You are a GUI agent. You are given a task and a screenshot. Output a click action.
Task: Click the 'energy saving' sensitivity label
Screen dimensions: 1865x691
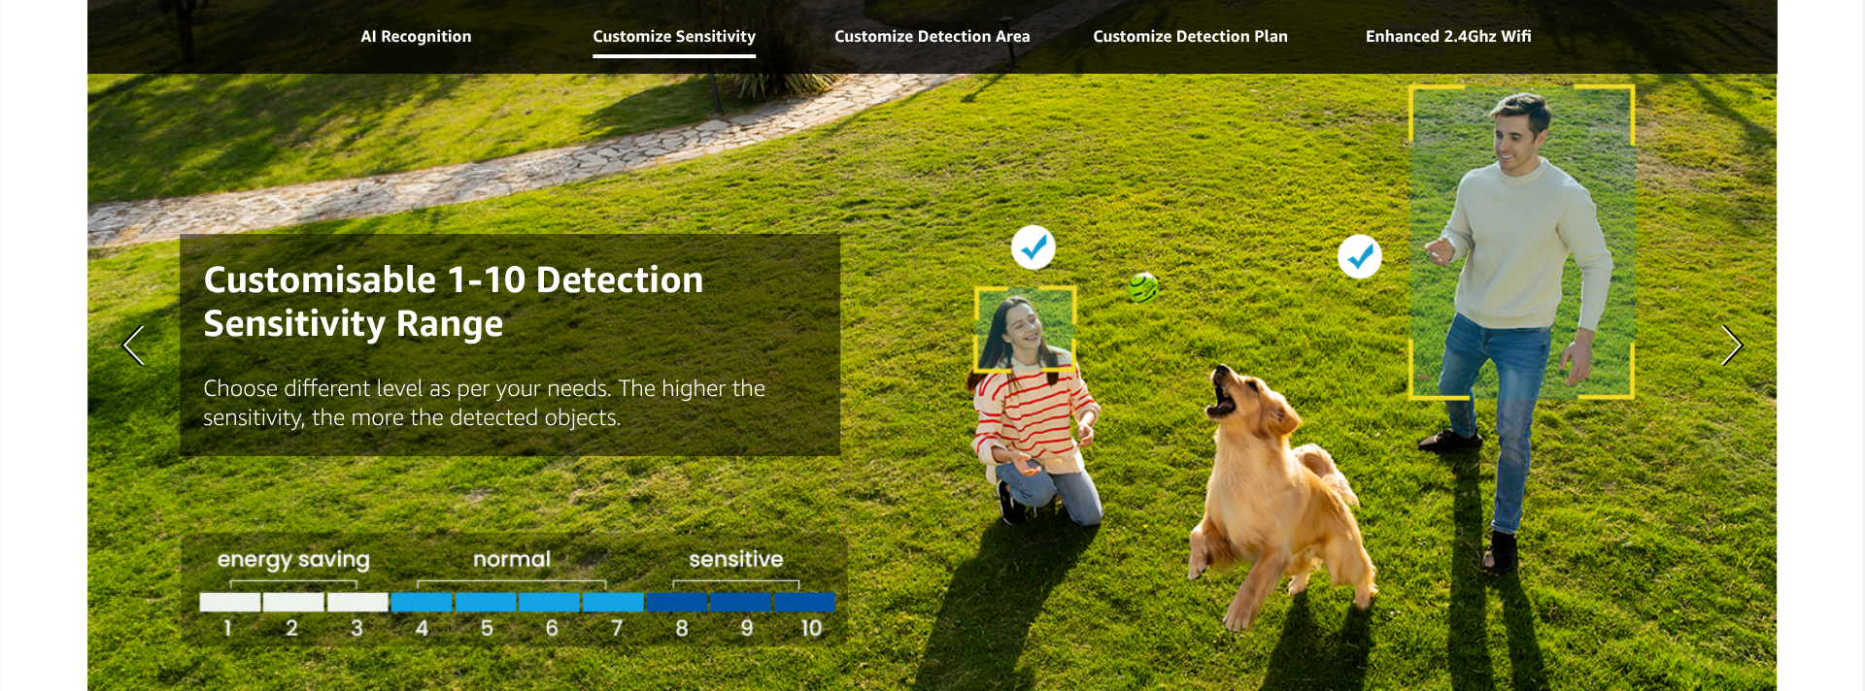click(293, 559)
